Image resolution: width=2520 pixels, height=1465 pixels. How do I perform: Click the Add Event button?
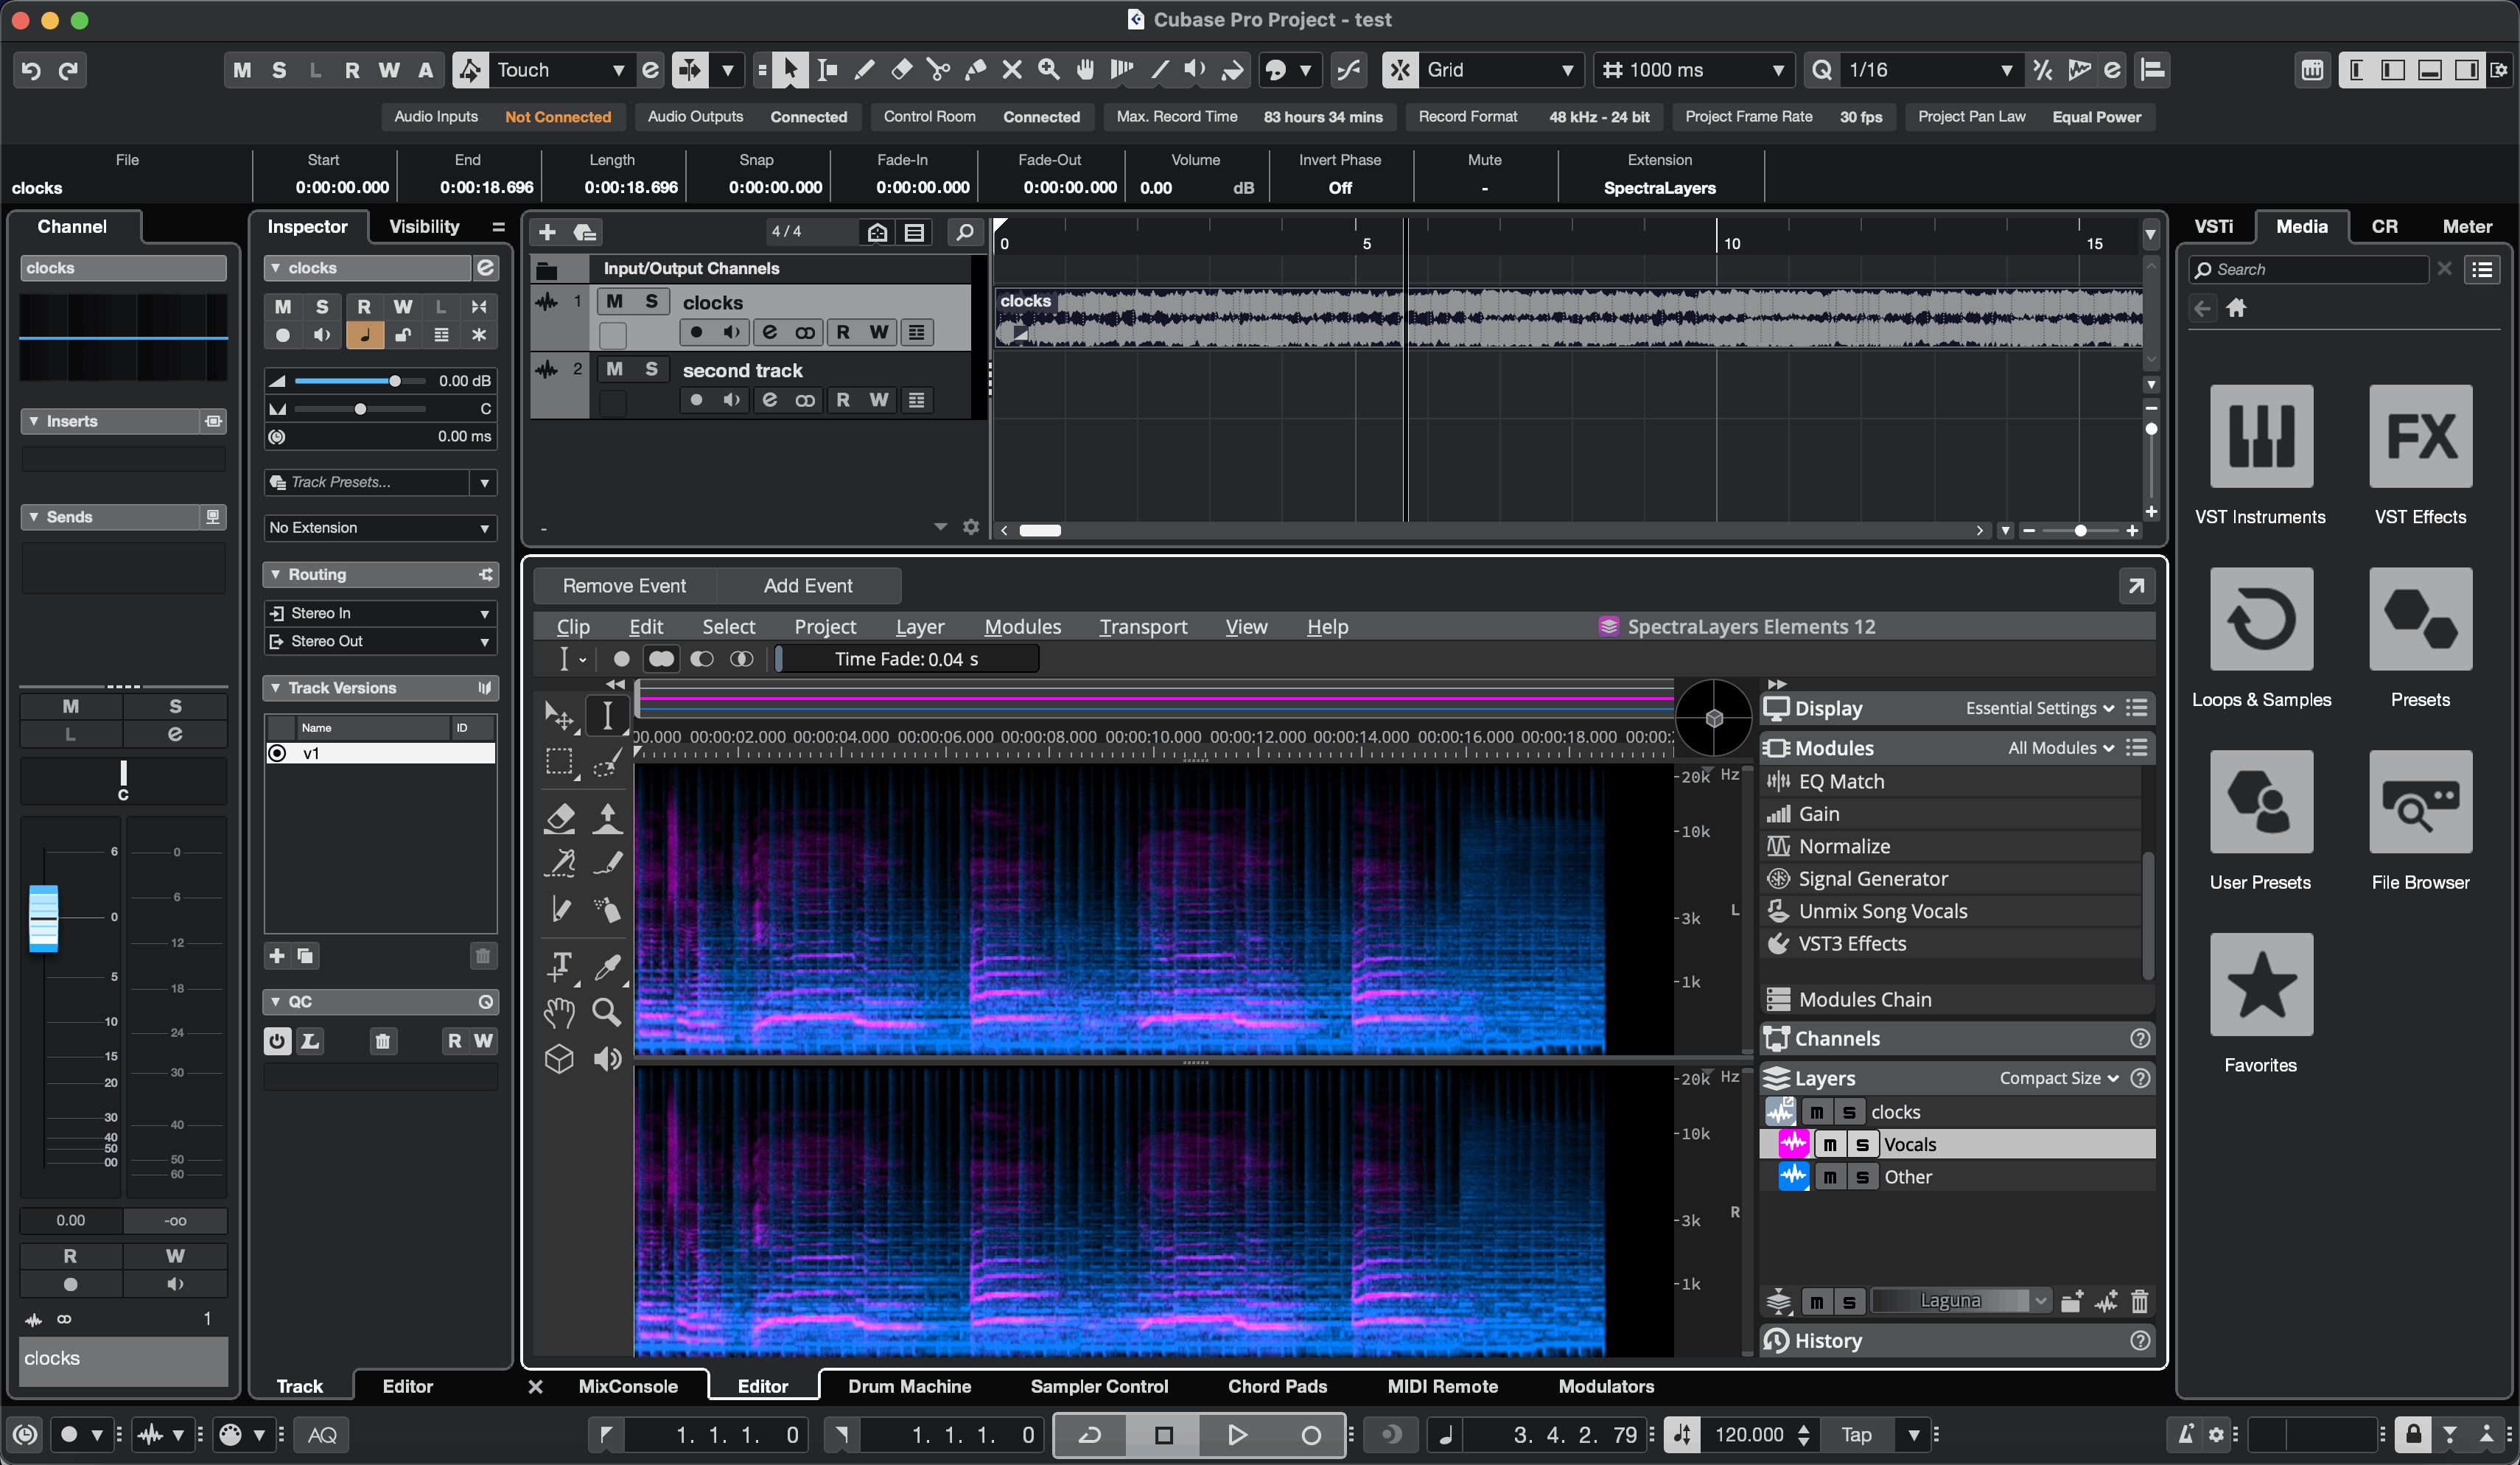[x=808, y=585]
